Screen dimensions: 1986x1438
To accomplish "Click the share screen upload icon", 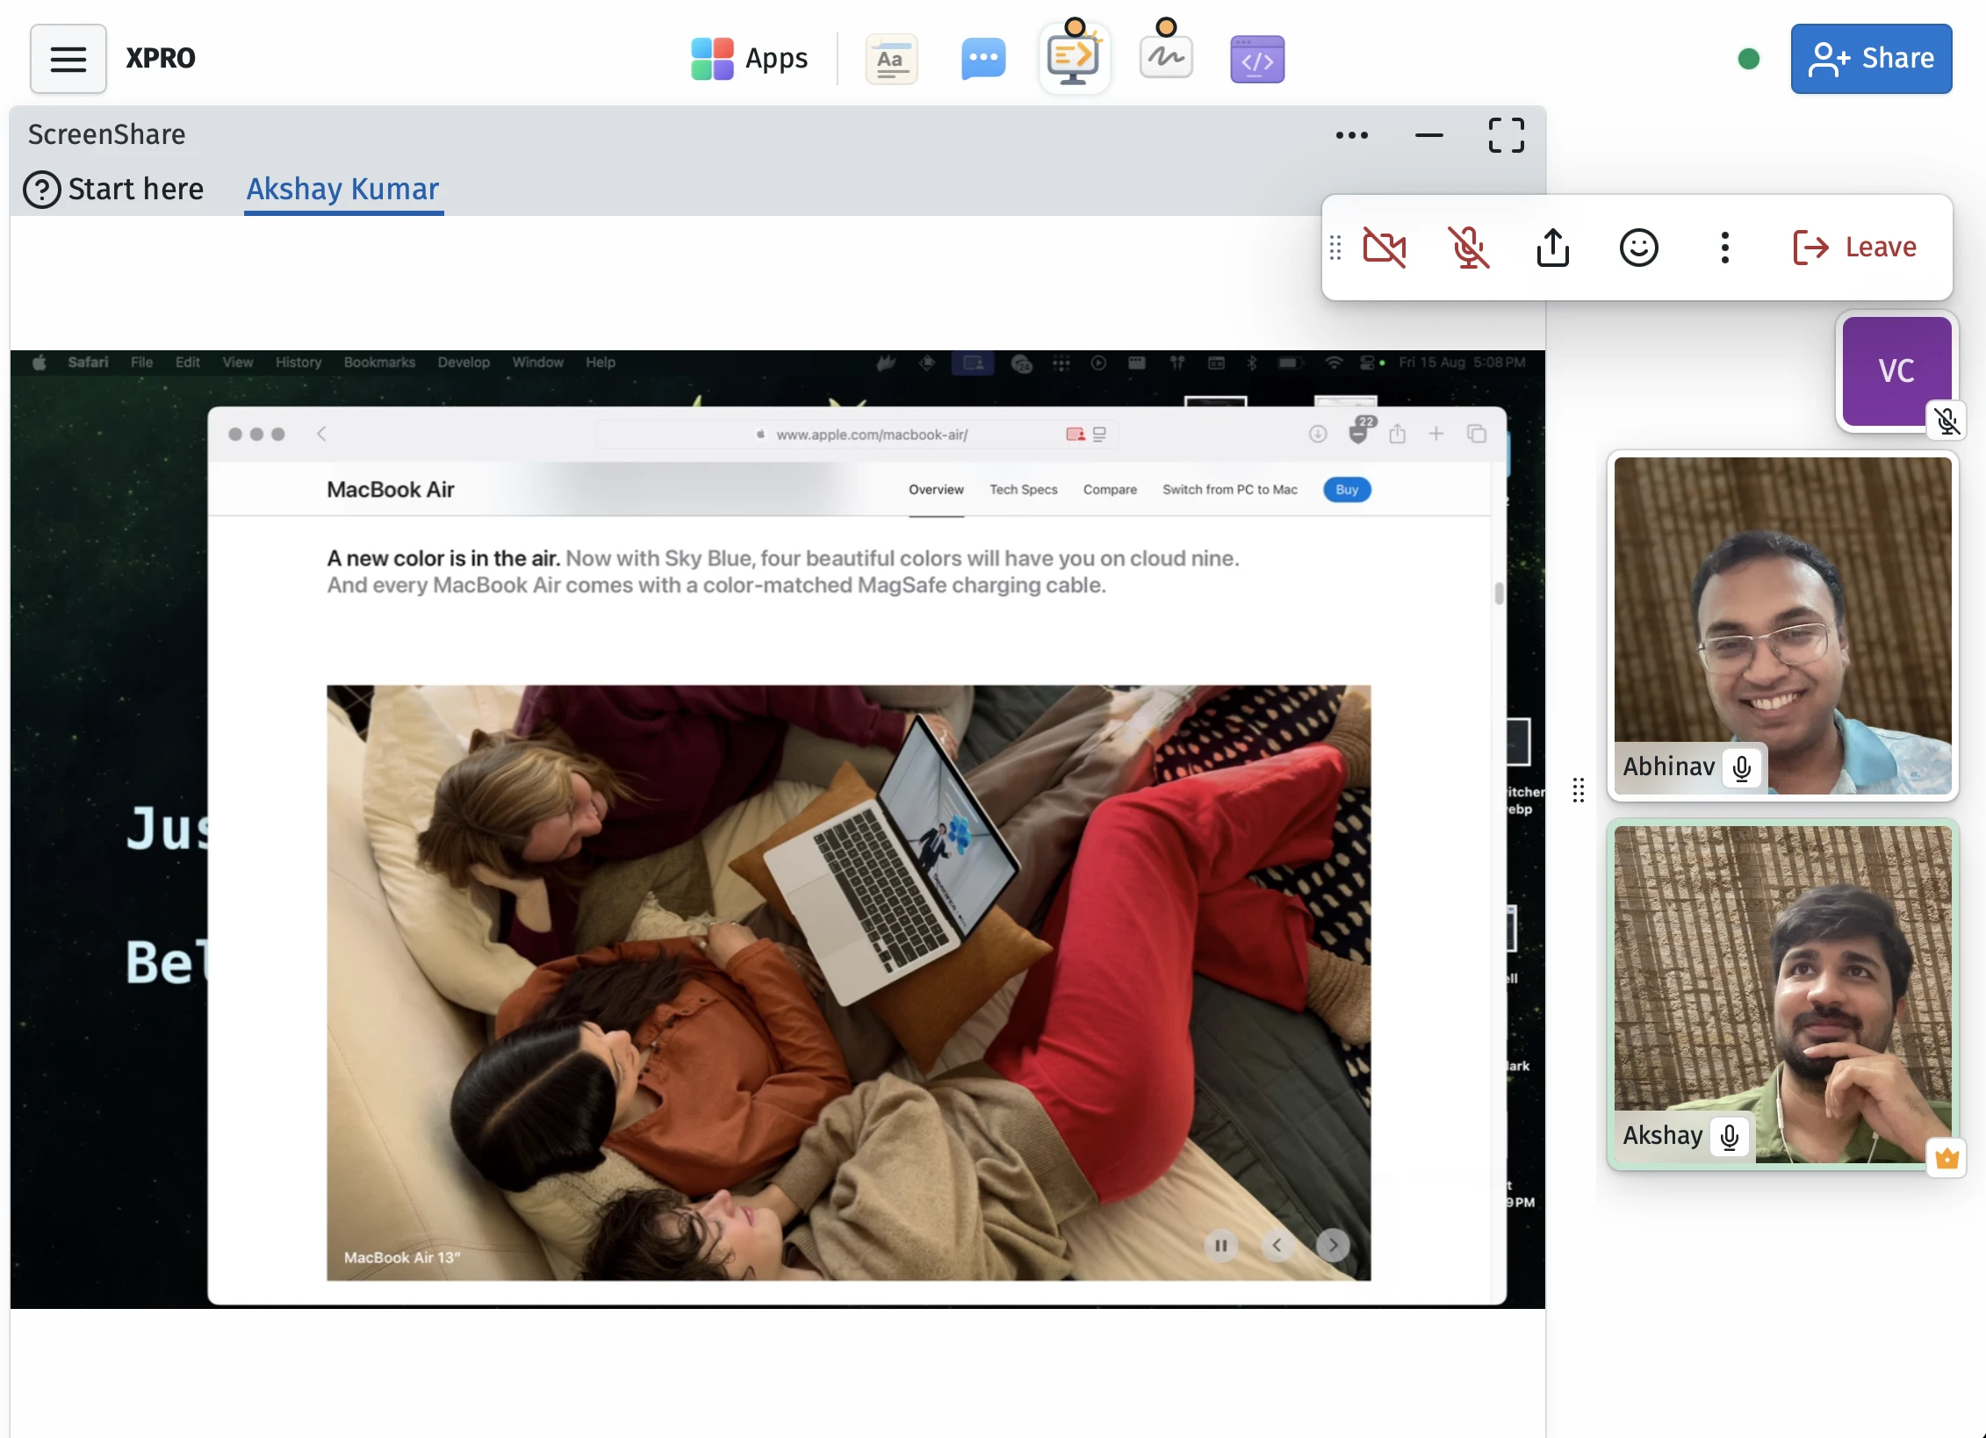I will pos(1552,248).
